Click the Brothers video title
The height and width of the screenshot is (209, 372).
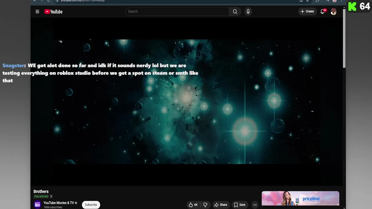tap(41, 192)
